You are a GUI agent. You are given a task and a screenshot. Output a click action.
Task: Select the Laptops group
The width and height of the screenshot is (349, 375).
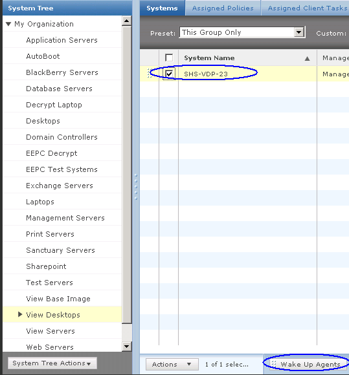coord(40,202)
